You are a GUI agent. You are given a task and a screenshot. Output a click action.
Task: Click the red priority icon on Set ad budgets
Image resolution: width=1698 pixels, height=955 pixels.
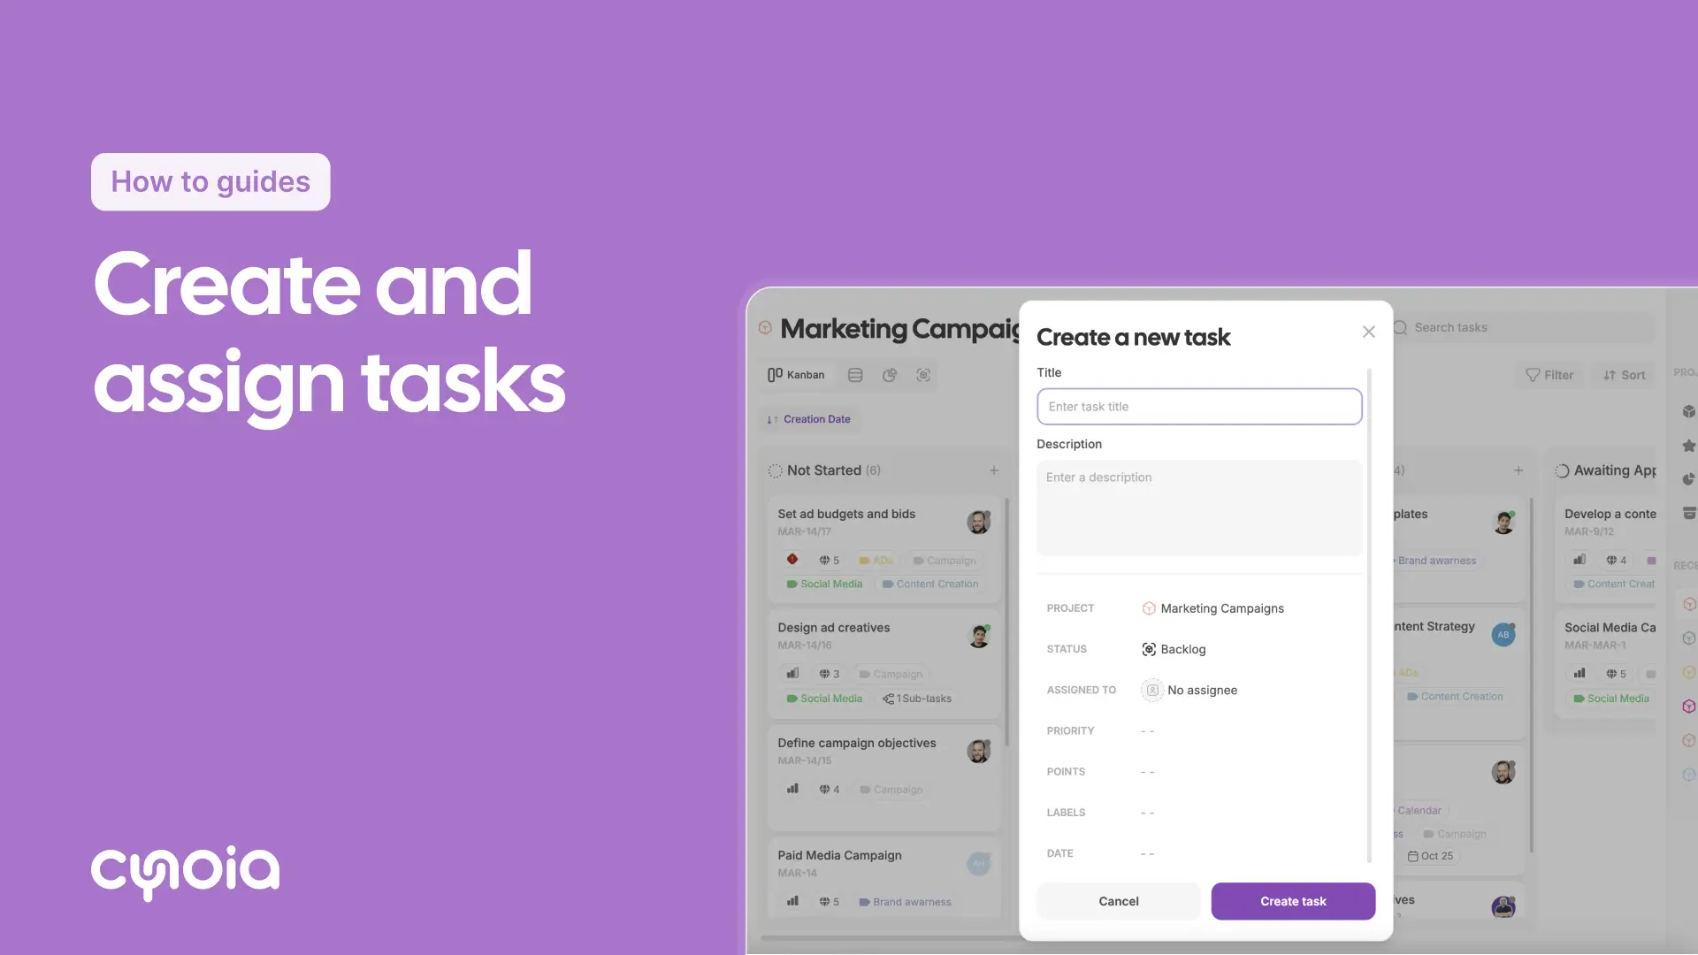click(792, 560)
